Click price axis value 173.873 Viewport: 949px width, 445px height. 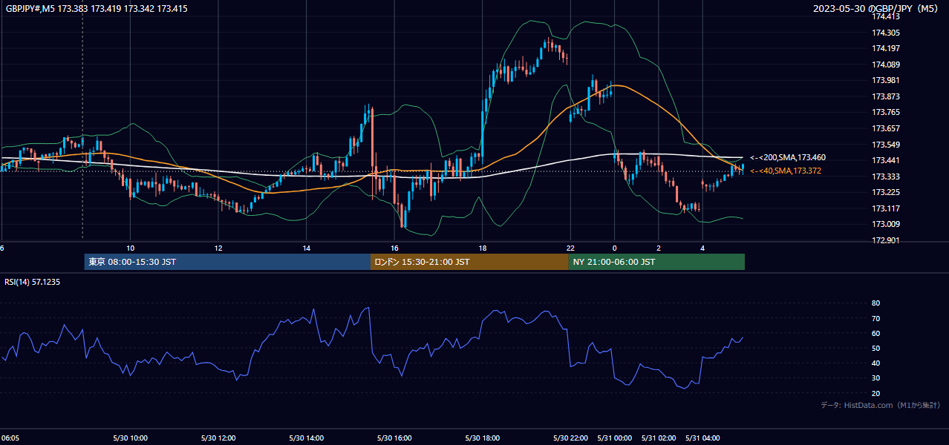(x=885, y=96)
